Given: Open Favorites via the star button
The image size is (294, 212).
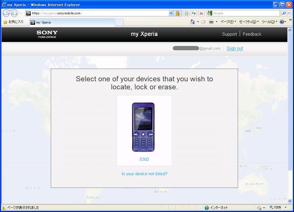Looking at the screenshot, I should pyautogui.click(x=13, y=22).
